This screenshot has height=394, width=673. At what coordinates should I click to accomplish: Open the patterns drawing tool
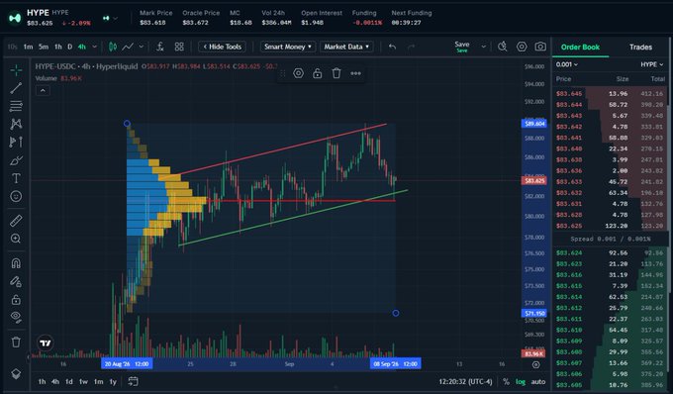[16, 124]
